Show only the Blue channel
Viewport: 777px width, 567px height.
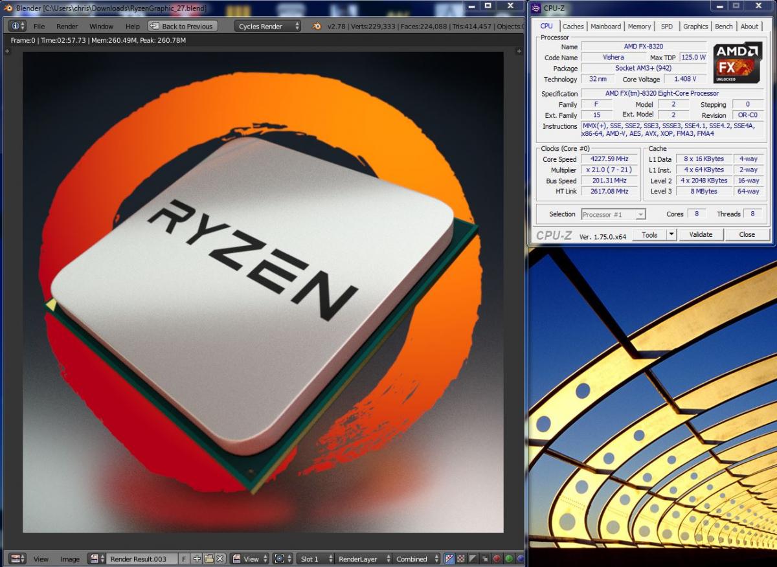click(x=520, y=559)
